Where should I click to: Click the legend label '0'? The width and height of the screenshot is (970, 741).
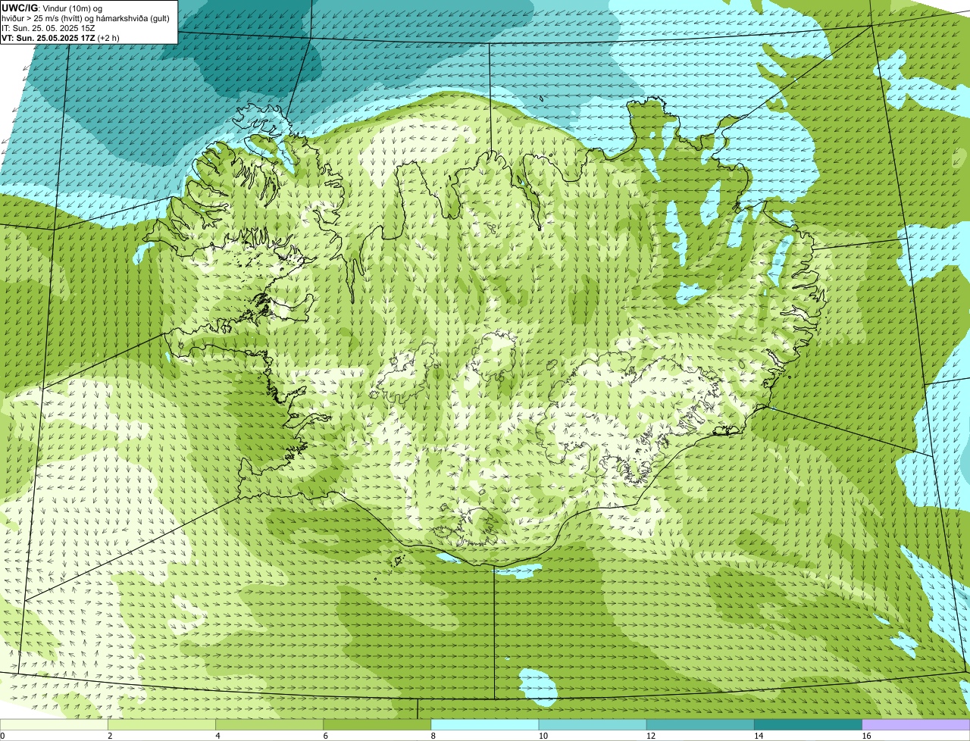pyautogui.click(x=2, y=736)
